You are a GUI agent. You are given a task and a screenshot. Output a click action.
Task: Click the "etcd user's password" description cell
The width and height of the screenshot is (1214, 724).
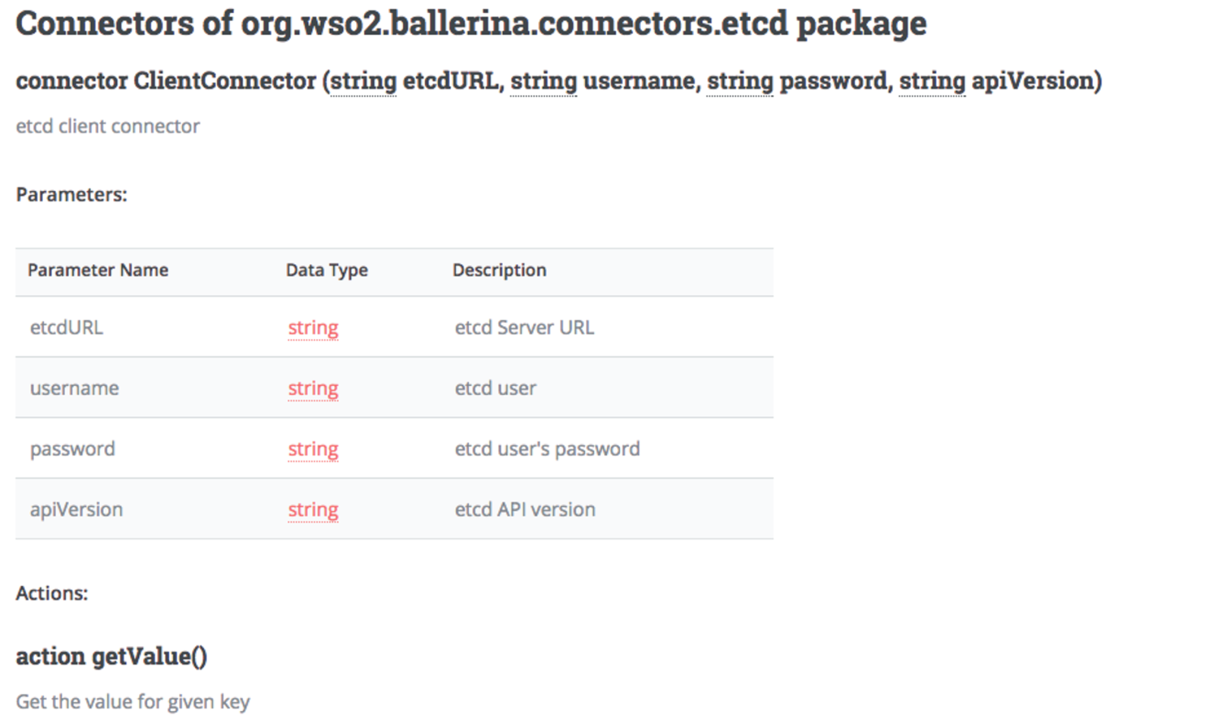(547, 449)
